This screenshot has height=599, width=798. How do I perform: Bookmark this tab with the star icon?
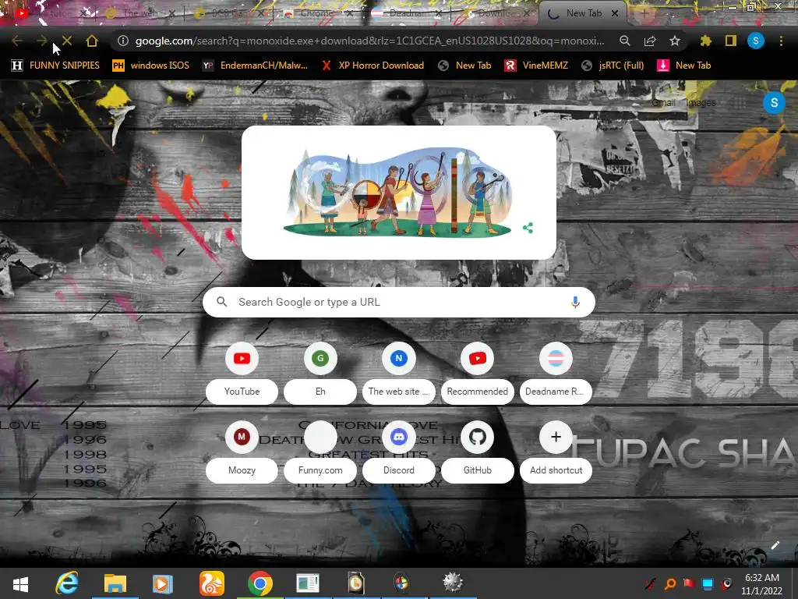click(x=675, y=41)
